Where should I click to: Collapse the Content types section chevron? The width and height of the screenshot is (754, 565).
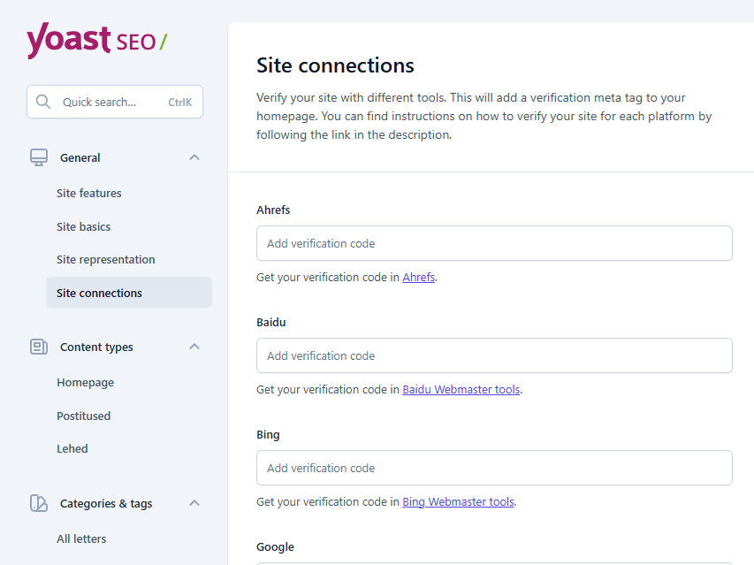click(x=194, y=347)
